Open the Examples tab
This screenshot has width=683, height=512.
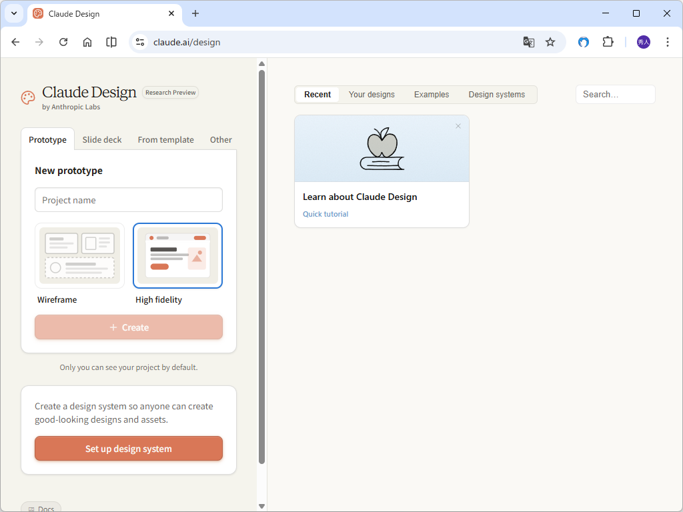[x=432, y=95]
